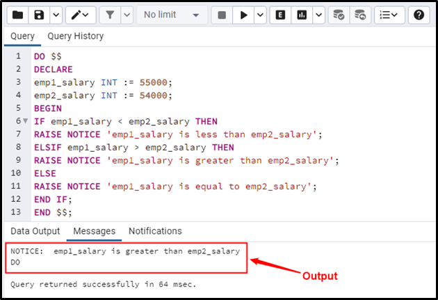
Task: Click 'END IF;' on line 12
Action: 53,199
